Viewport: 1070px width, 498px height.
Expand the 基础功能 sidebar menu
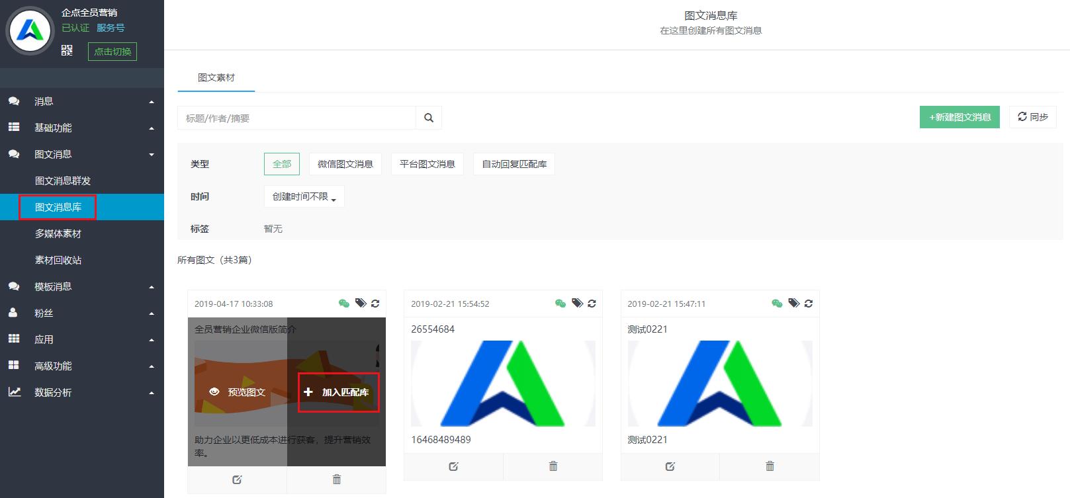tap(82, 128)
